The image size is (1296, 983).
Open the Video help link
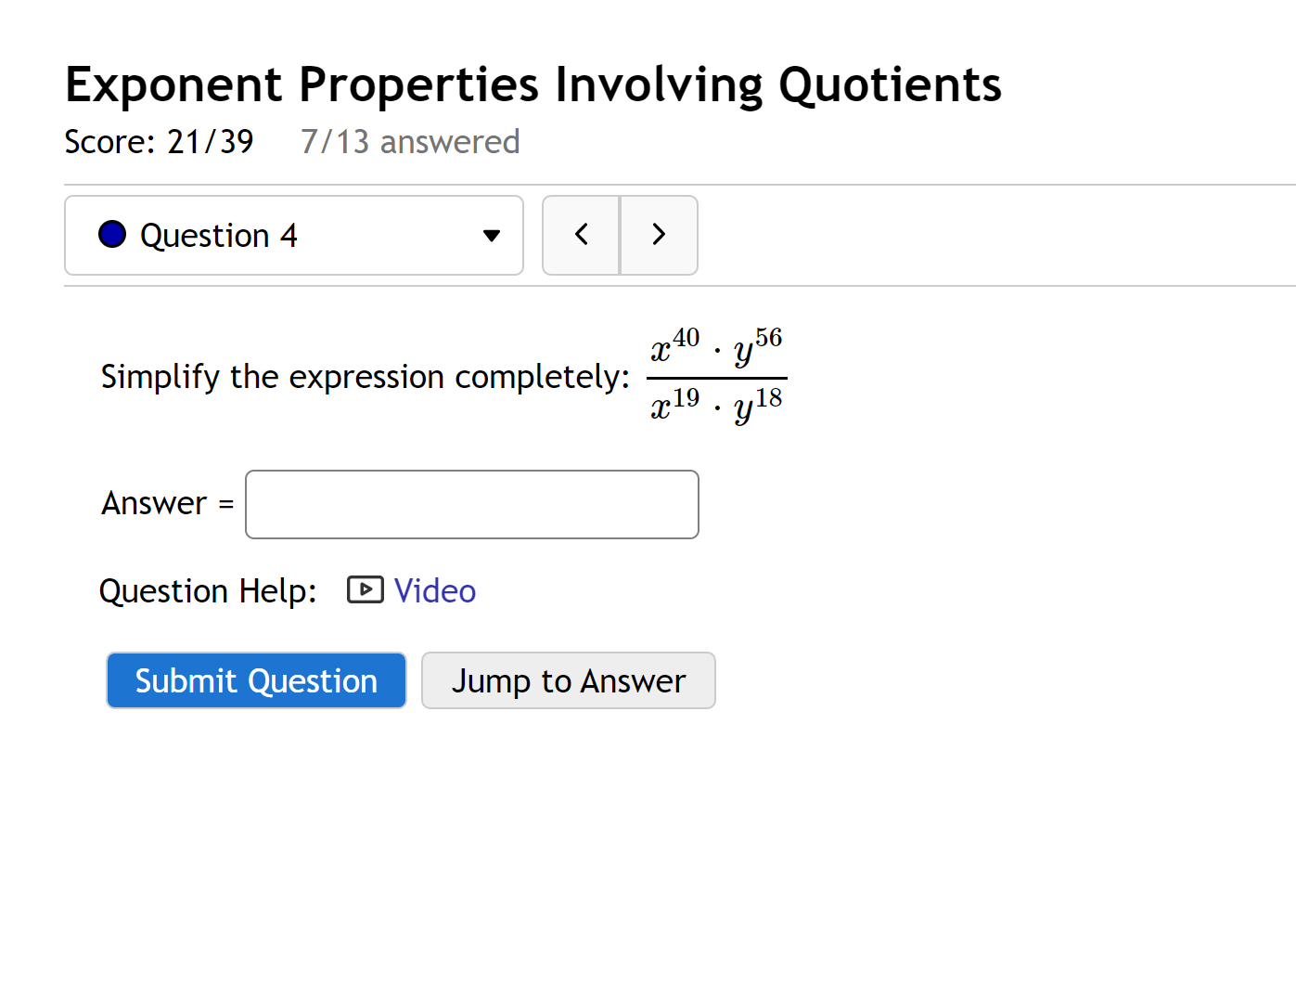tap(434, 591)
